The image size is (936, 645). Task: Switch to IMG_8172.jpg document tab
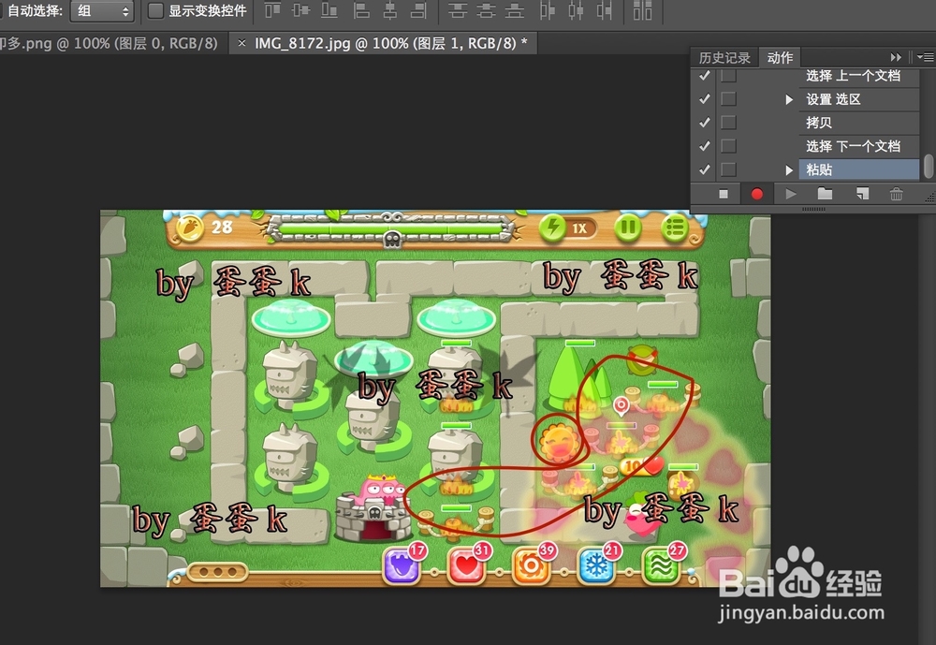(x=385, y=43)
